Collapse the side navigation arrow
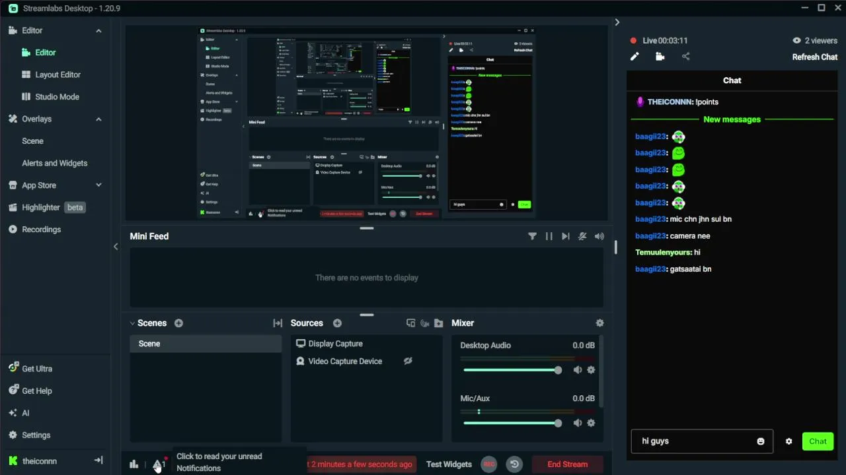This screenshot has height=475, width=846. coord(116,247)
